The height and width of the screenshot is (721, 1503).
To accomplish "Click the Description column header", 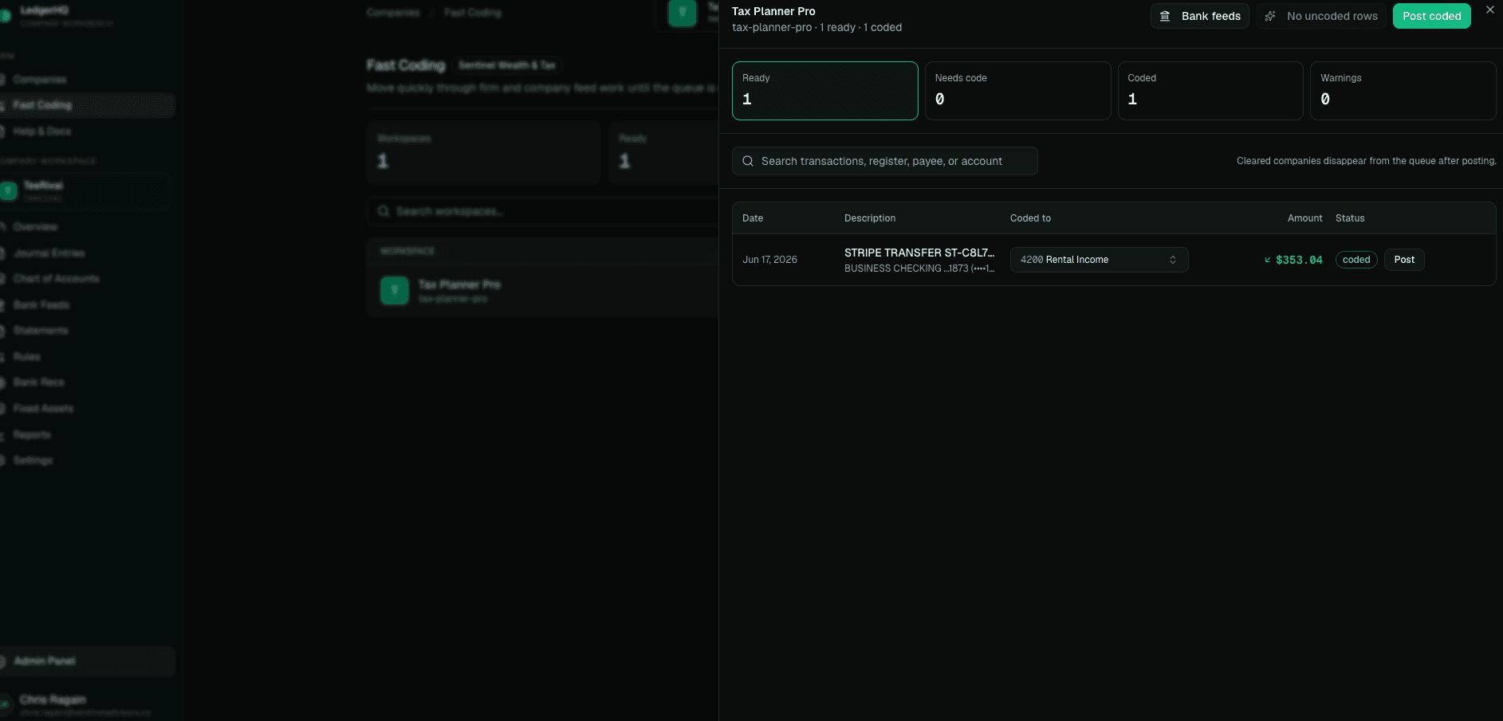I will 870,218.
